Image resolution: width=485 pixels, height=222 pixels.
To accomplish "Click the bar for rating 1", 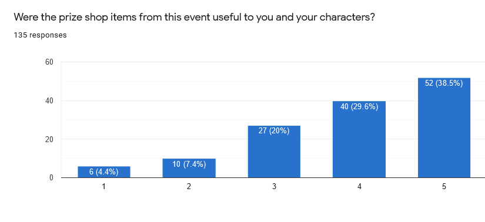I will pyautogui.click(x=104, y=172).
